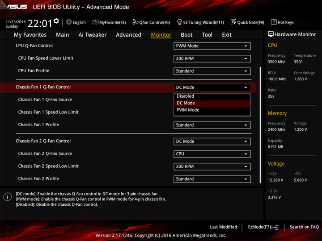Expand Chassis Fan 2 Q-Fan Source dropdown

coord(212,154)
